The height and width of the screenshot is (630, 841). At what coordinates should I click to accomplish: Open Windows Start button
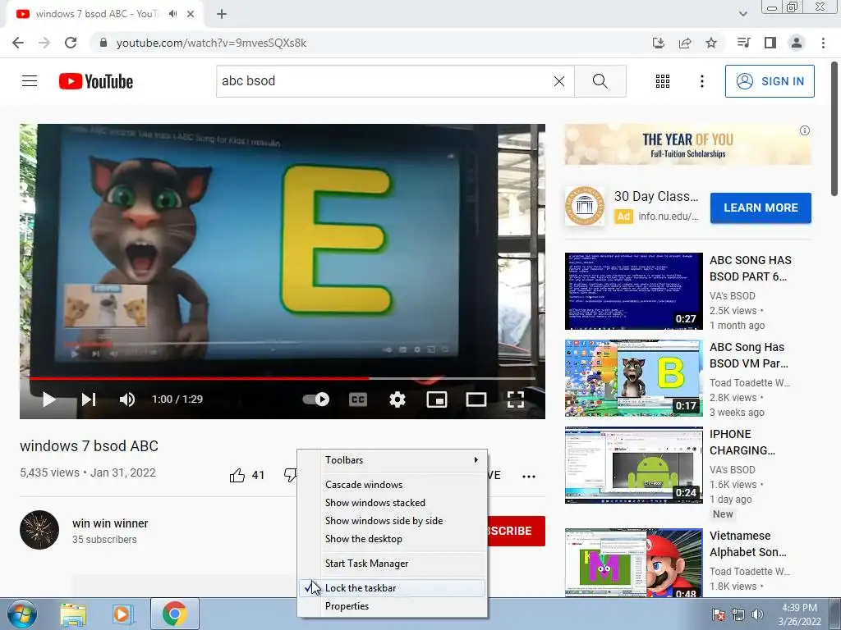tap(22, 614)
